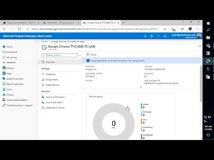Open taskbar search magnifier icon
Screen dimensions: 214x160
click(208, 30)
